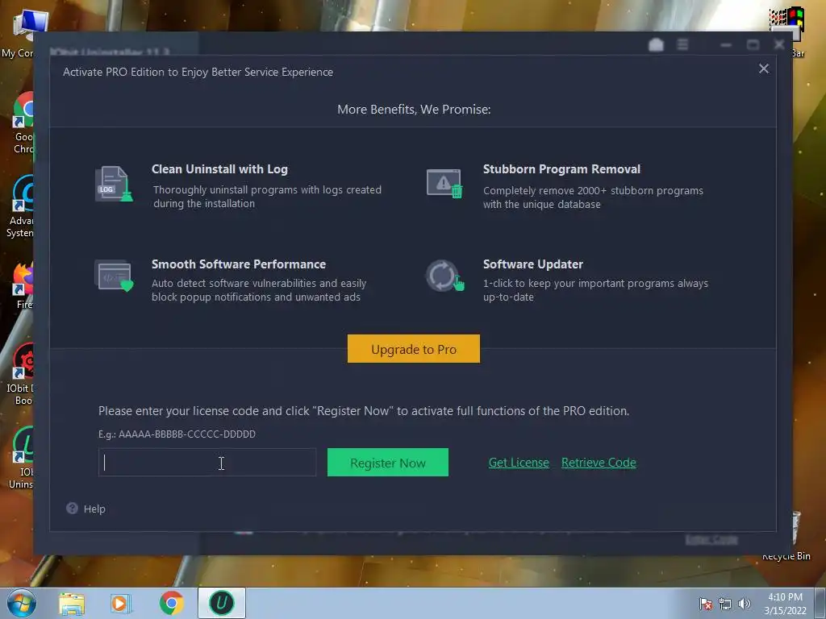Click the Stubborn Program Removal heading

561,169
